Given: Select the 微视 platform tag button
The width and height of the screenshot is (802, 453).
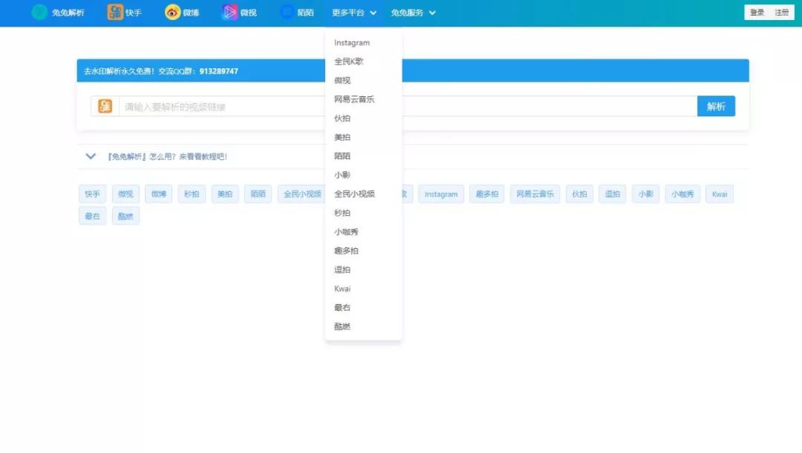Looking at the screenshot, I should (x=125, y=194).
